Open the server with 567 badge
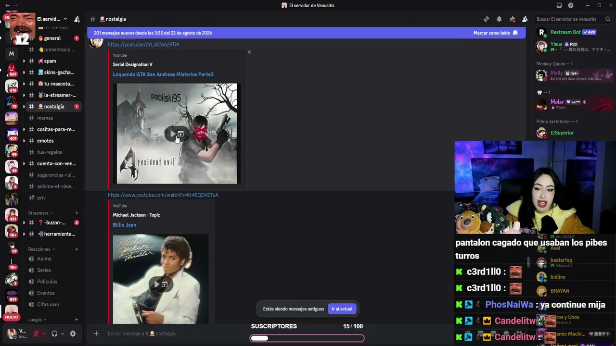 point(12,70)
